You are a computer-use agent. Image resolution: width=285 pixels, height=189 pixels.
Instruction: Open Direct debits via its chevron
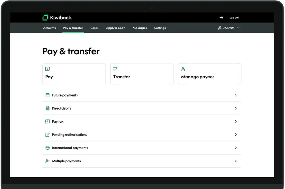[x=236, y=108]
